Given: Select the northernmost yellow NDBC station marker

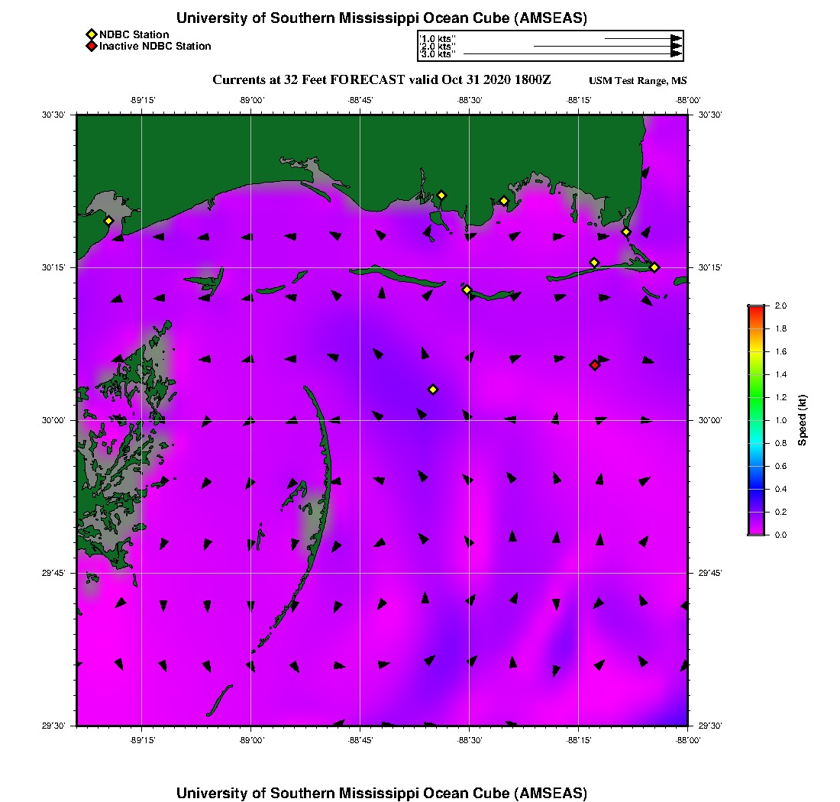Looking at the screenshot, I should [x=441, y=195].
